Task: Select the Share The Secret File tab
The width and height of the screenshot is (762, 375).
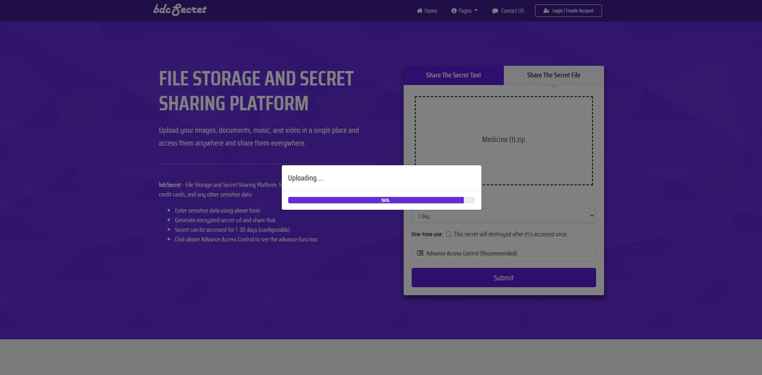Action: click(553, 75)
